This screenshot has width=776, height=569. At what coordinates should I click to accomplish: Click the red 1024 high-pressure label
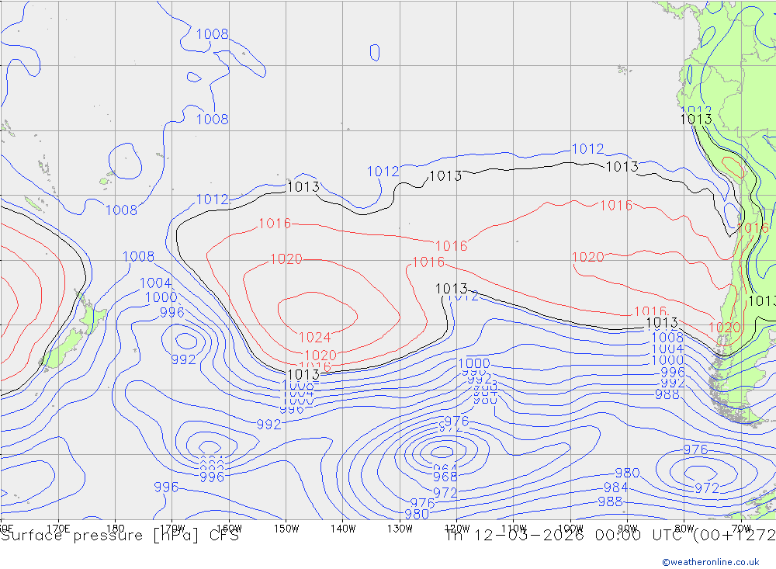pos(315,338)
